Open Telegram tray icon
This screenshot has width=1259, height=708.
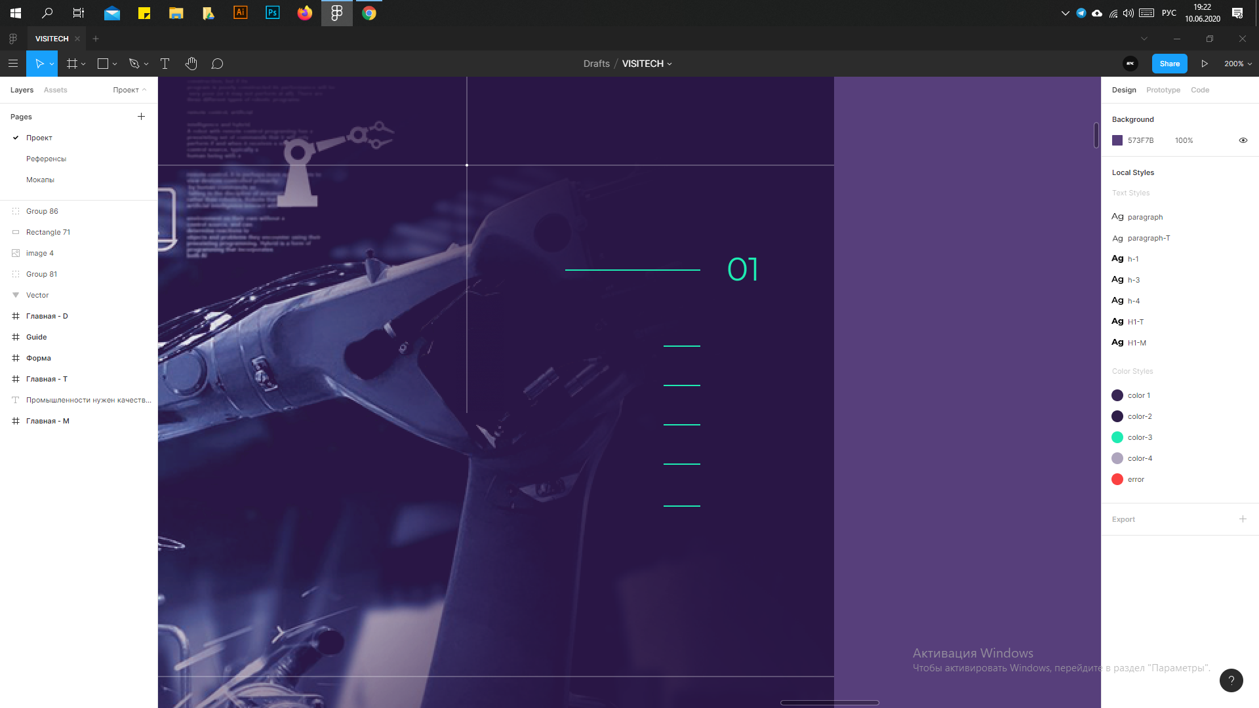point(1081,13)
